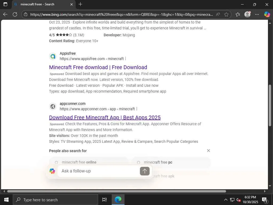Open options menu beside appisfree.com URL
273x205 pixels.
[x=126, y=58]
